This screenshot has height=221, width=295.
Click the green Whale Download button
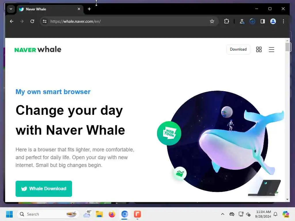(x=44, y=189)
